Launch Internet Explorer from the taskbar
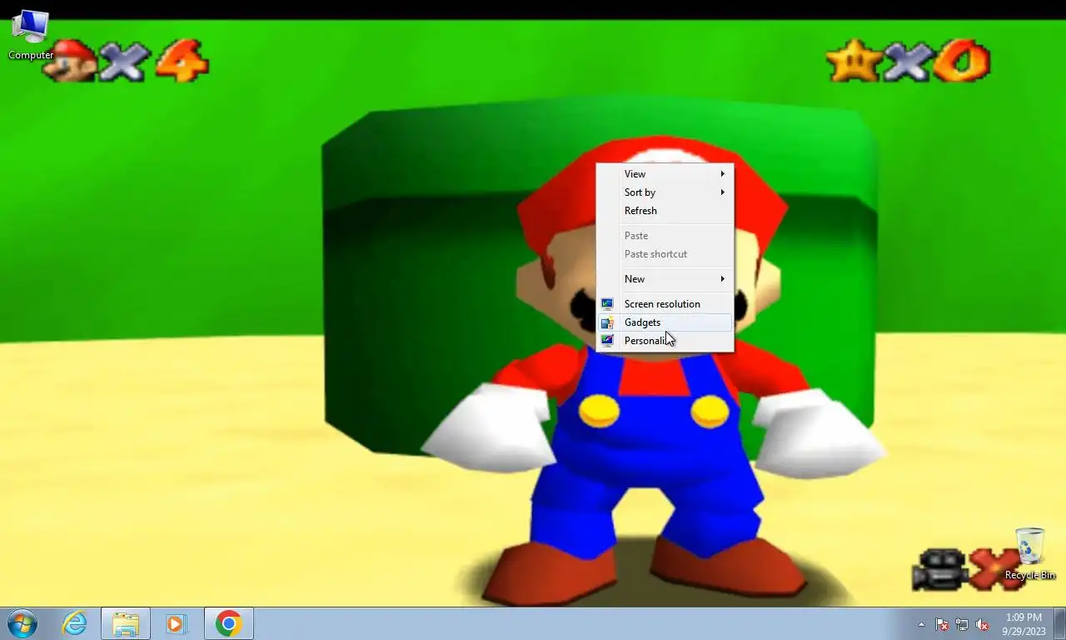Screen dimensions: 1066x640 tap(74, 623)
